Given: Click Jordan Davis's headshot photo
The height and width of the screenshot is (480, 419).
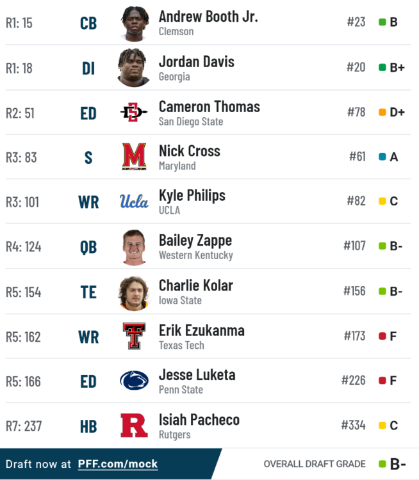Looking at the screenshot, I should point(134,67).
